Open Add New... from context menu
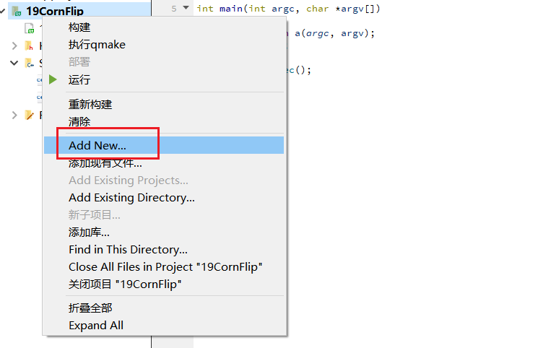This screenshot has height=348, width=551. click(164, 145)
